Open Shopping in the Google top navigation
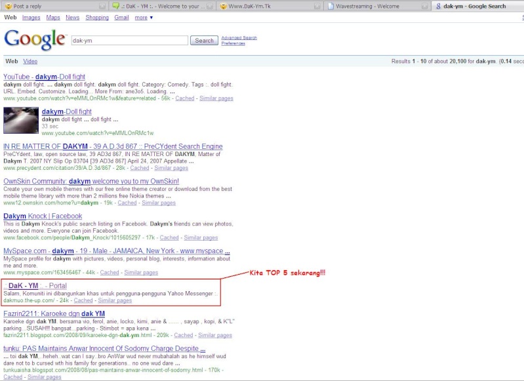The image size is (524, 381). click(x=97, y=18)
